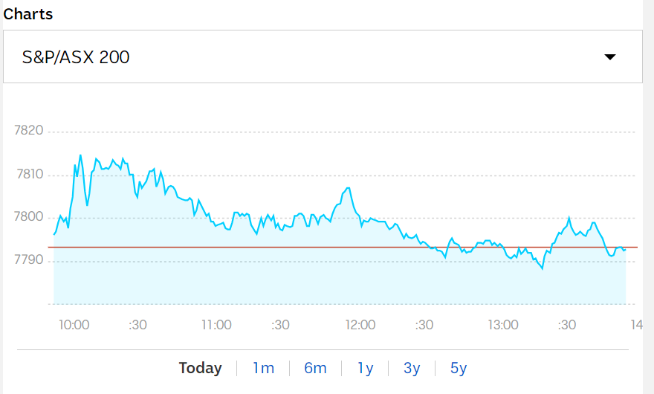
Task: Switch chart to 6m range
Action: tap(315, 368)
